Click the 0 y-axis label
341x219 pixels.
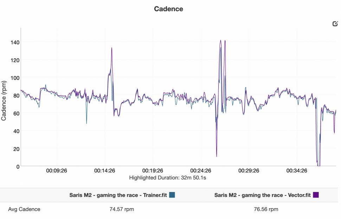(x=18, y=167)
